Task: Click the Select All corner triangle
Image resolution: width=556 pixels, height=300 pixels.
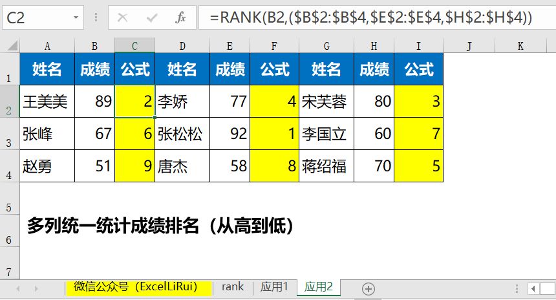Action: pos(12,46)
